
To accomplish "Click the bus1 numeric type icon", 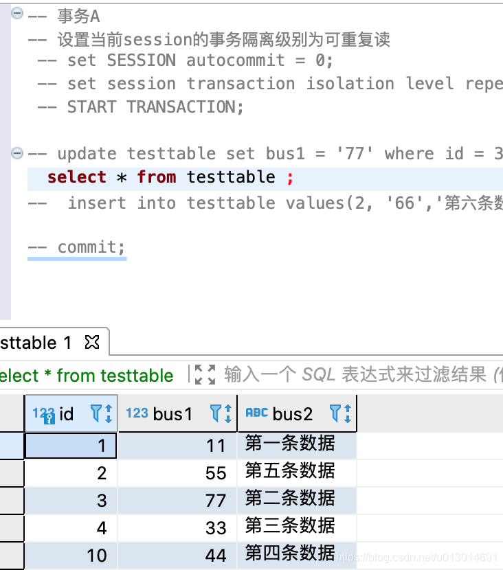I will [x=137, y=413].
